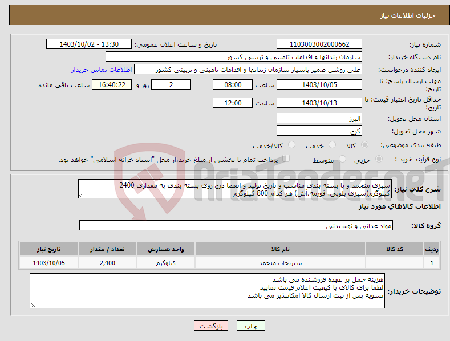
Task: Click the price validity date 1403/10/13 field
Action: coord(319,103)
